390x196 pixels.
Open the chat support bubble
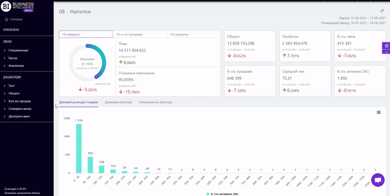click(x=378, y=180)
